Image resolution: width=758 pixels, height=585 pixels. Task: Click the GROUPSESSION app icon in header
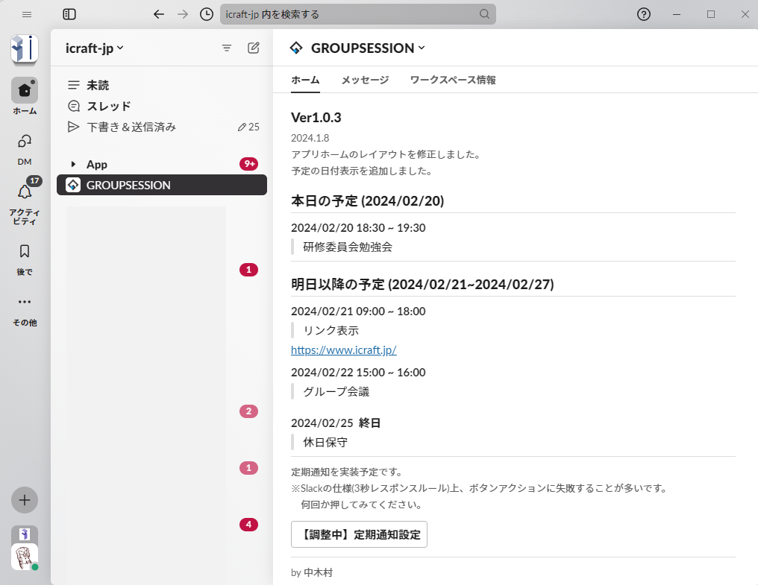pos(296,48)
